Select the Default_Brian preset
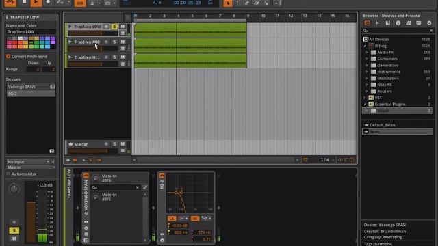 coord(397,125)
